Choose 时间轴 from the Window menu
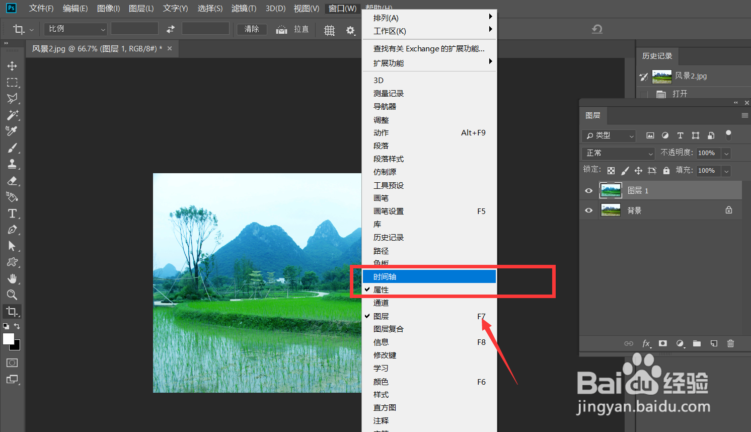 tap(429, 276)
